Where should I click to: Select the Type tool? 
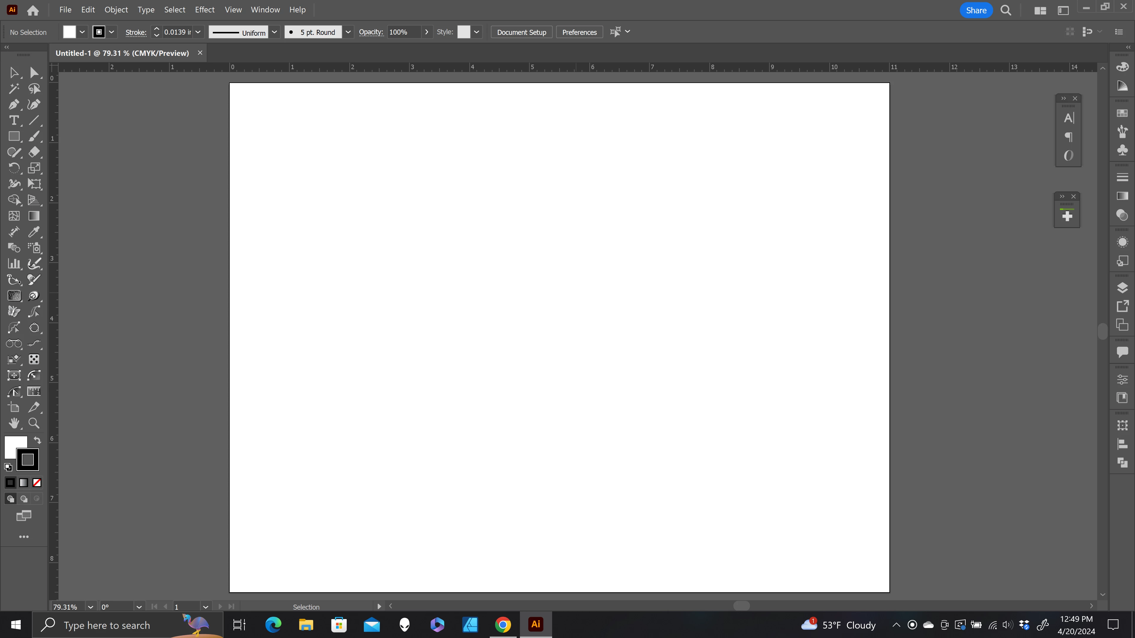click(14, 121)
